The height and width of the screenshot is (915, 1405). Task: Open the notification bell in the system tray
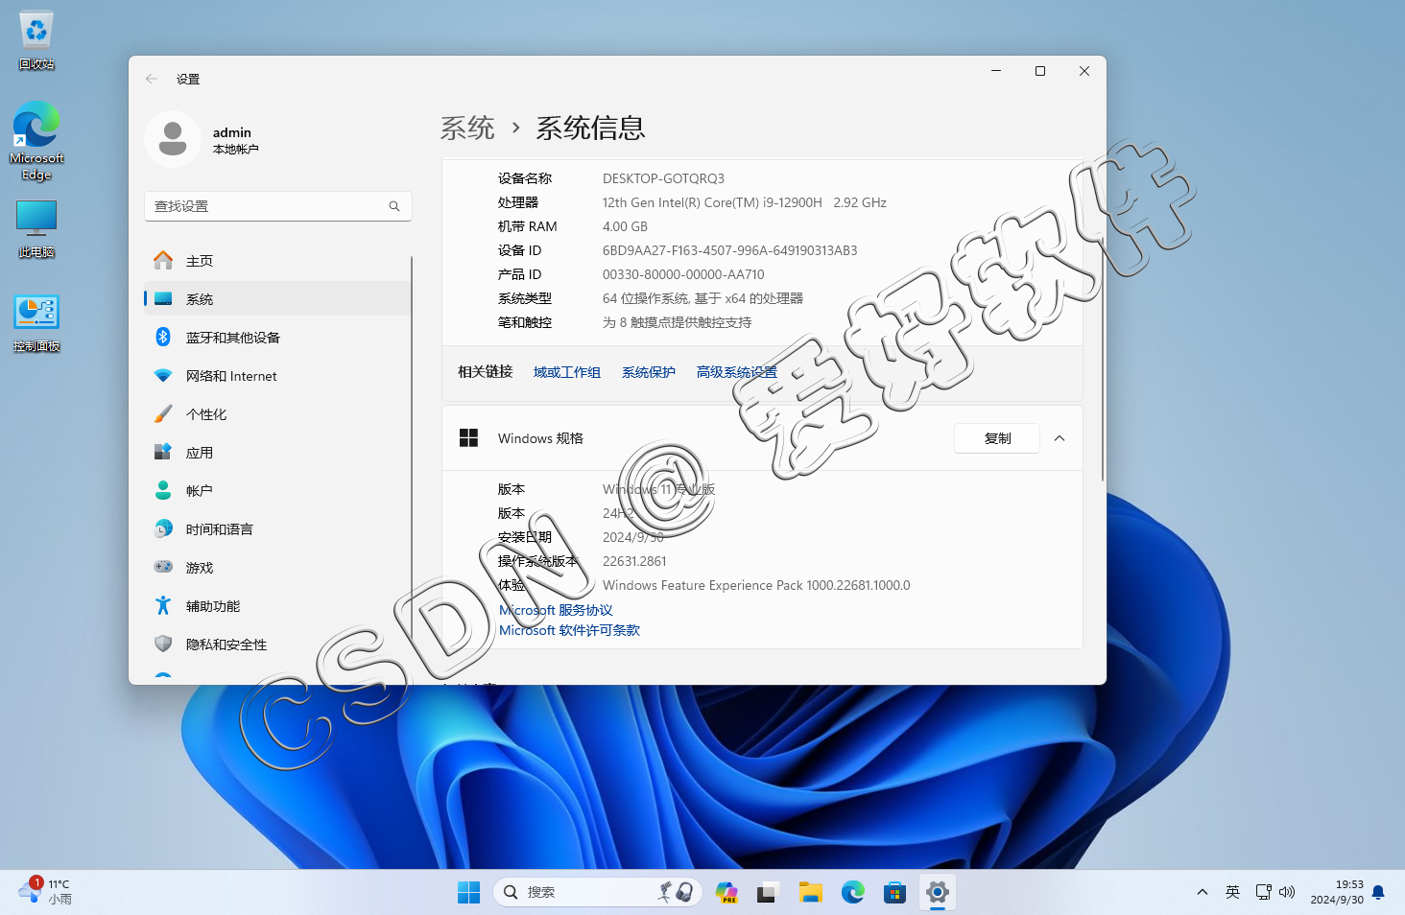point(1378,892)
